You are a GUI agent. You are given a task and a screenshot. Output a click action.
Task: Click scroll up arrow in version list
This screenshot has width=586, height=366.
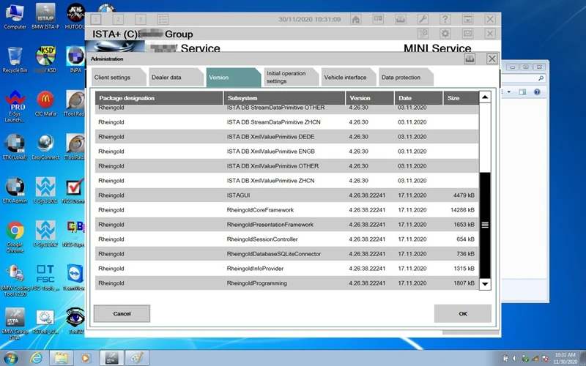pos(485,97)
